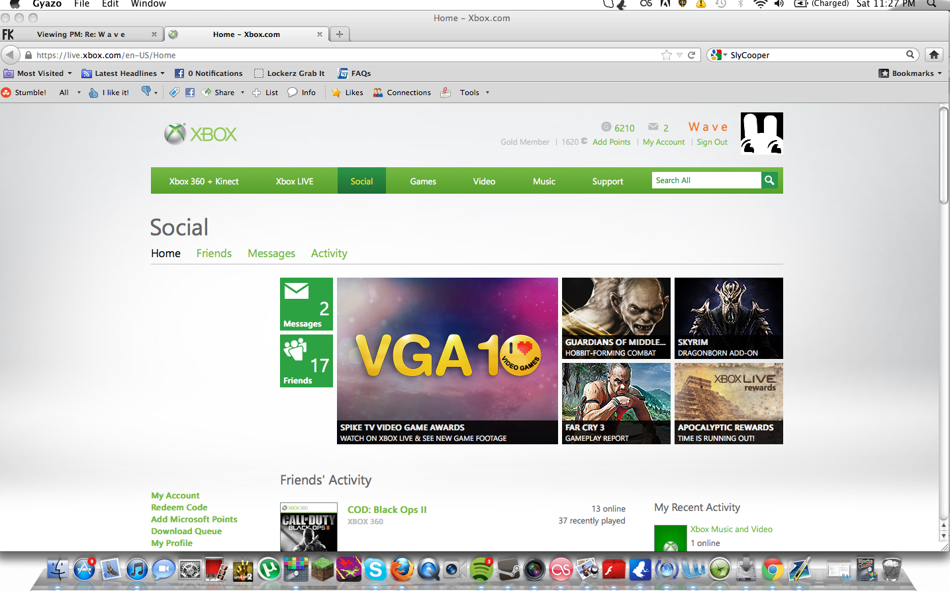
Task: Click the Xbox logo on the page
Action: 201,134
